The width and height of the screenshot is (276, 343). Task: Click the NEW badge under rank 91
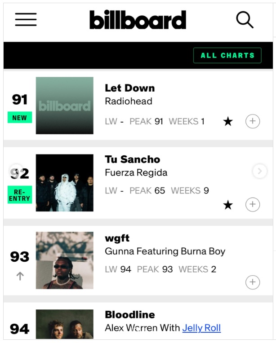20,118
